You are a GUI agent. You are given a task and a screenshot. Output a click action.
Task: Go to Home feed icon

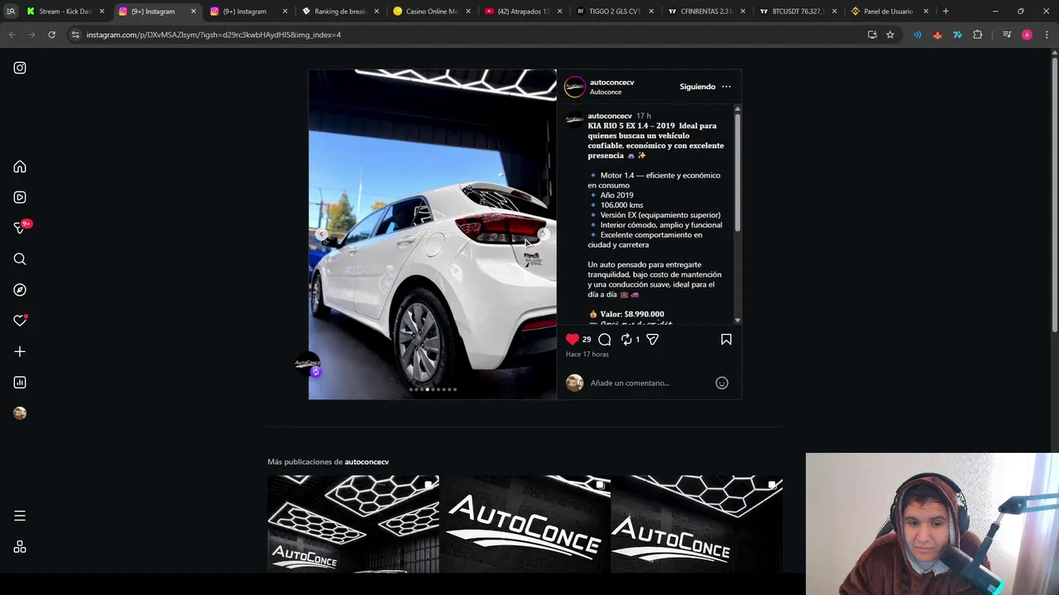[20, 167]
